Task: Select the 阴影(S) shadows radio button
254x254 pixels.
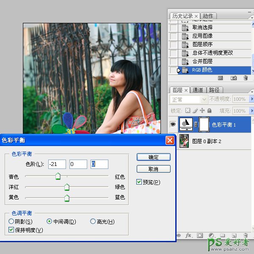Action: (11, 221)
